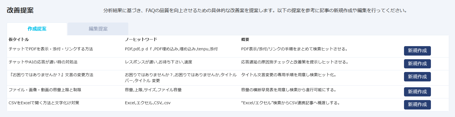
Task: Select title CSVをExcelで開く方法と文字化け対策
Action: (x=44, y=103)
